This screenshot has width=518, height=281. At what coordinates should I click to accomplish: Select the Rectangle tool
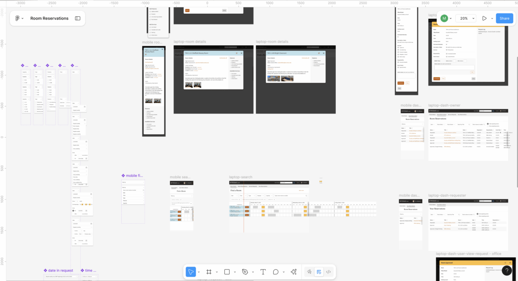coord(227,272)
